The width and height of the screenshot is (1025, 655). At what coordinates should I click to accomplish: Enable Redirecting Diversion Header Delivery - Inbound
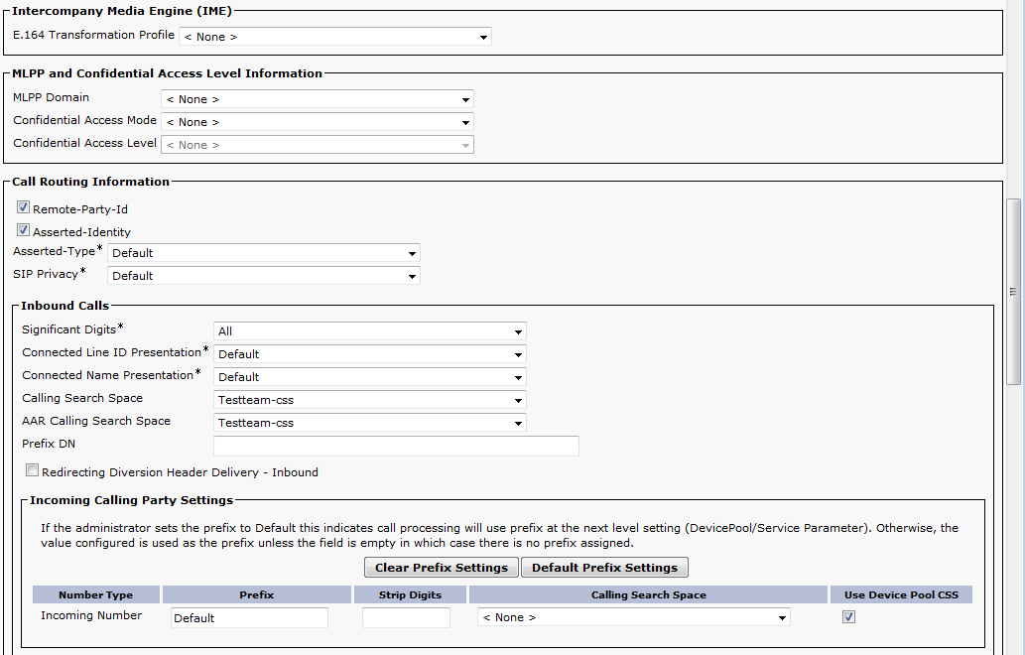[32, 471]
